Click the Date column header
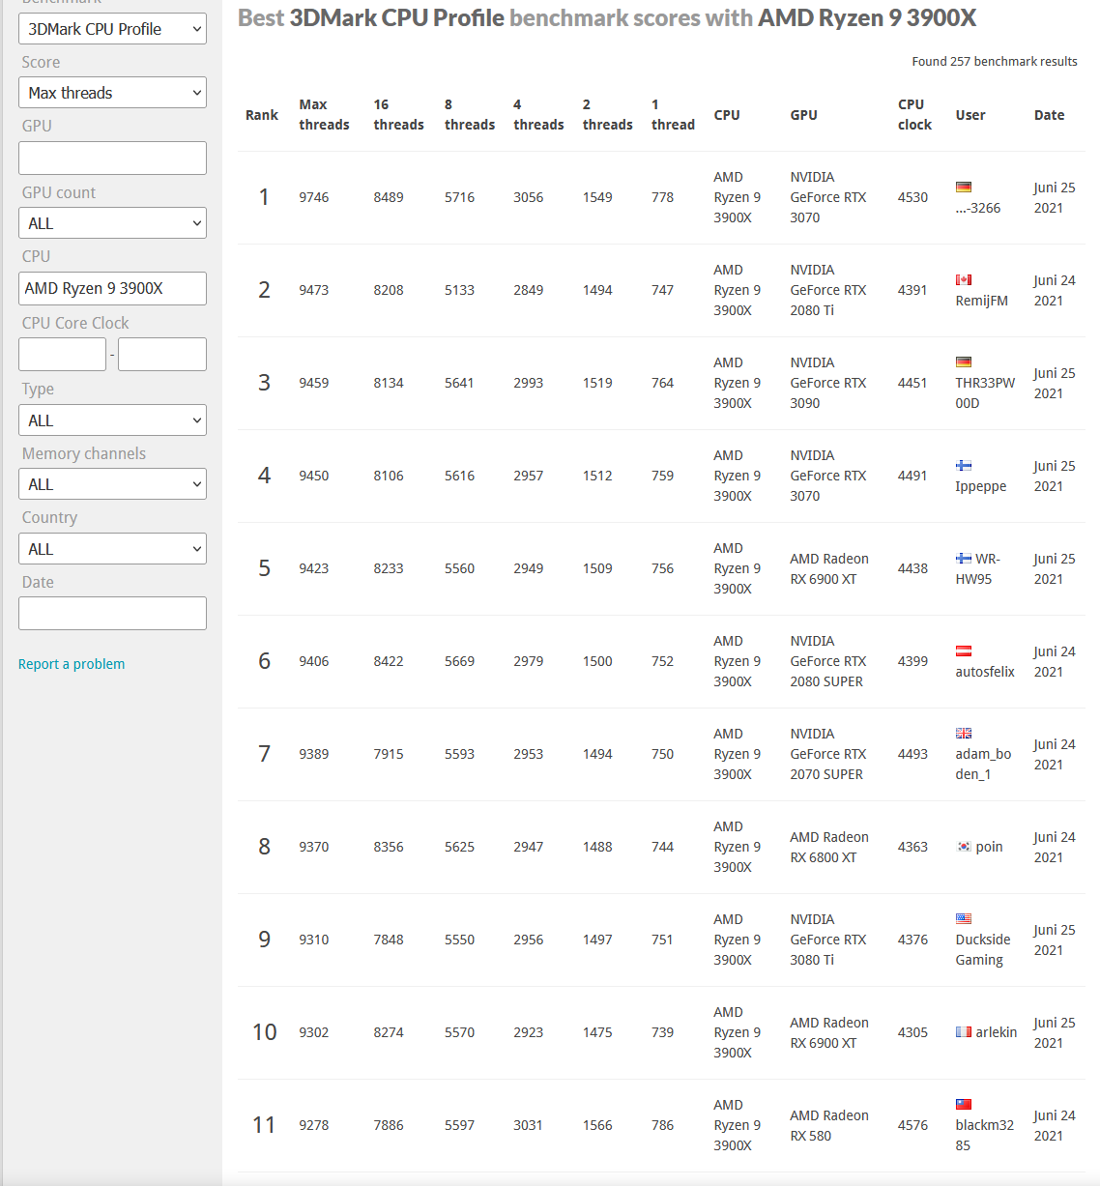Viewport: 1100px width, 1186px height. click(1049, 115)
